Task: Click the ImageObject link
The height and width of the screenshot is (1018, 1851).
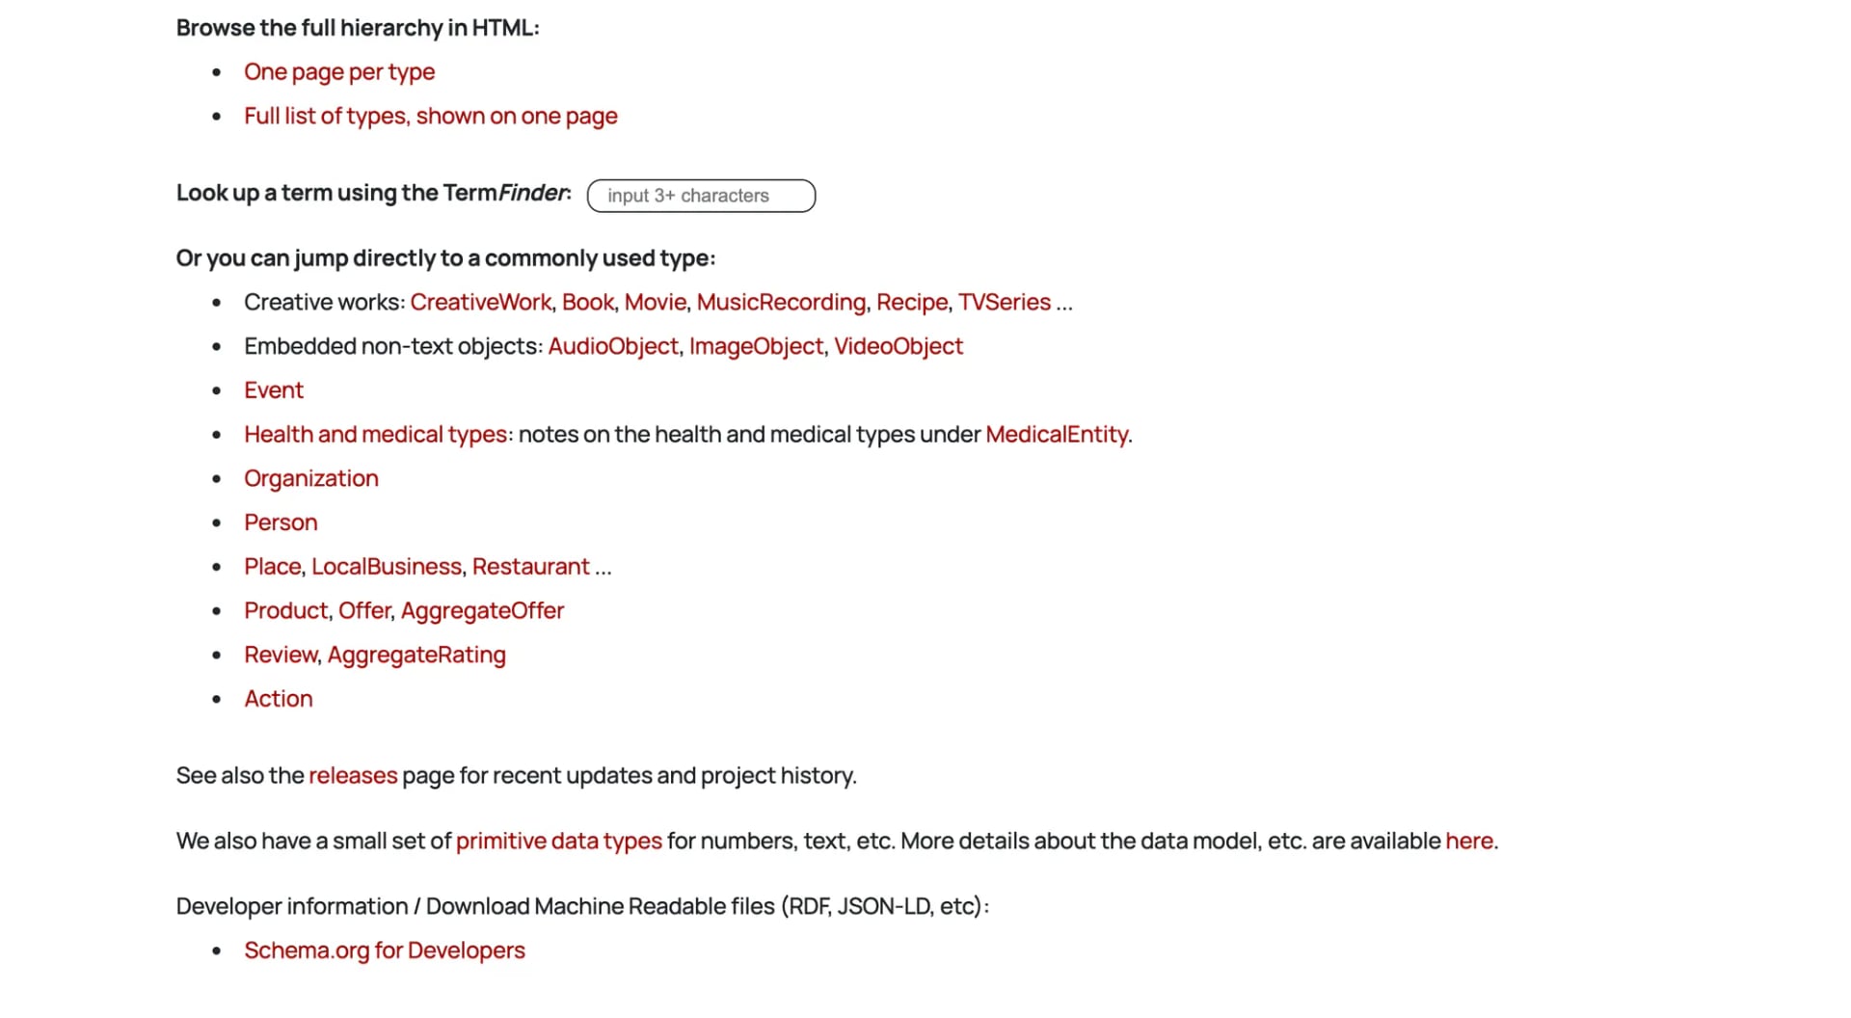Action: pyautogui.click(x=756, y=346)
